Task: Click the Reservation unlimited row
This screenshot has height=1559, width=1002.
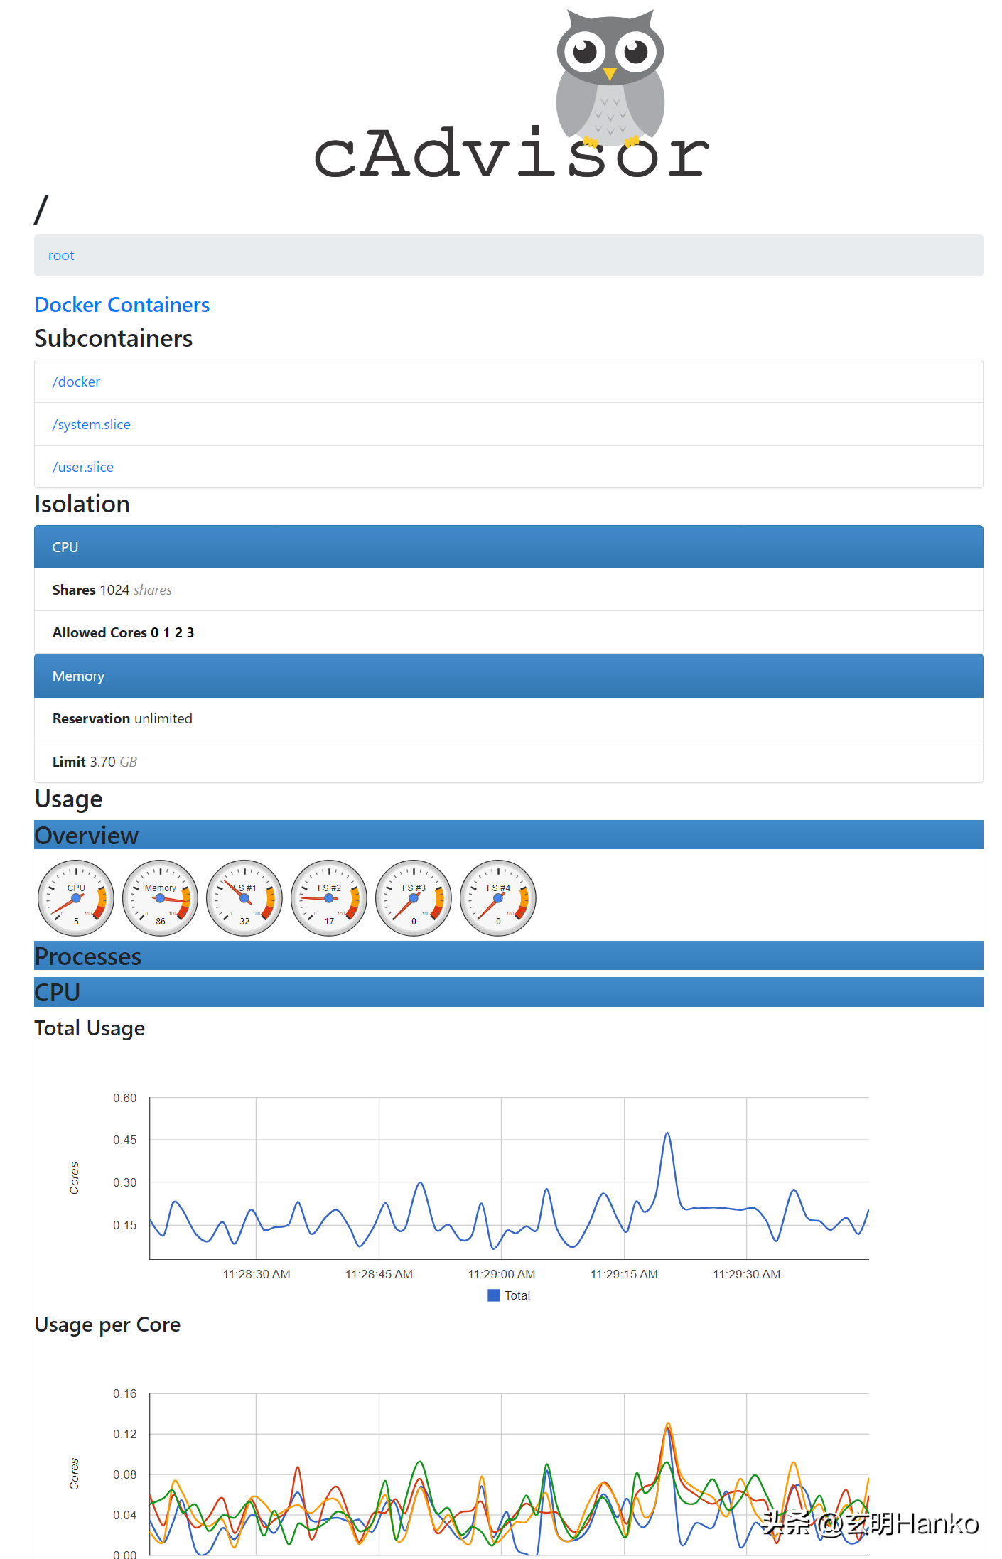Action: click(509, 718)
